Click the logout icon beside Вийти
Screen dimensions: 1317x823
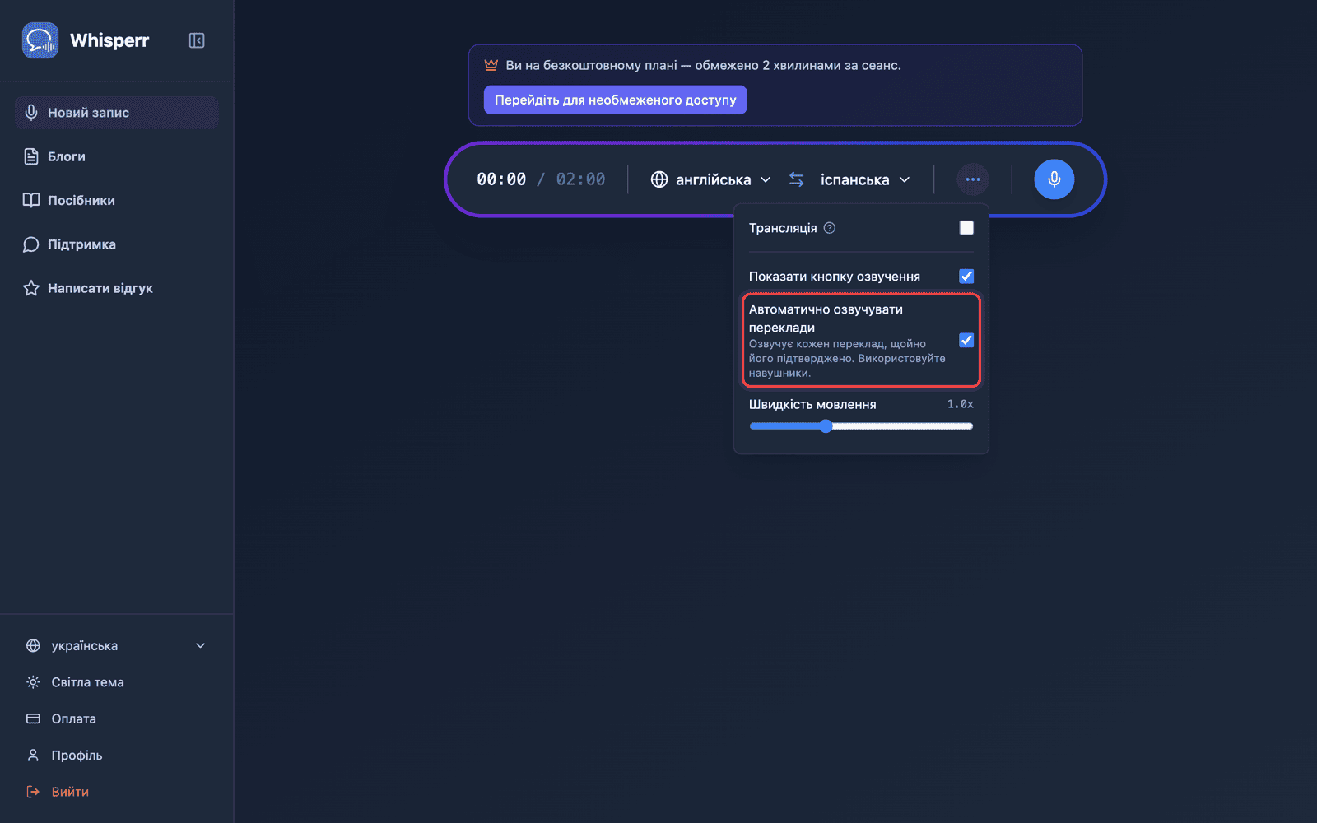[x=33, y=792]
